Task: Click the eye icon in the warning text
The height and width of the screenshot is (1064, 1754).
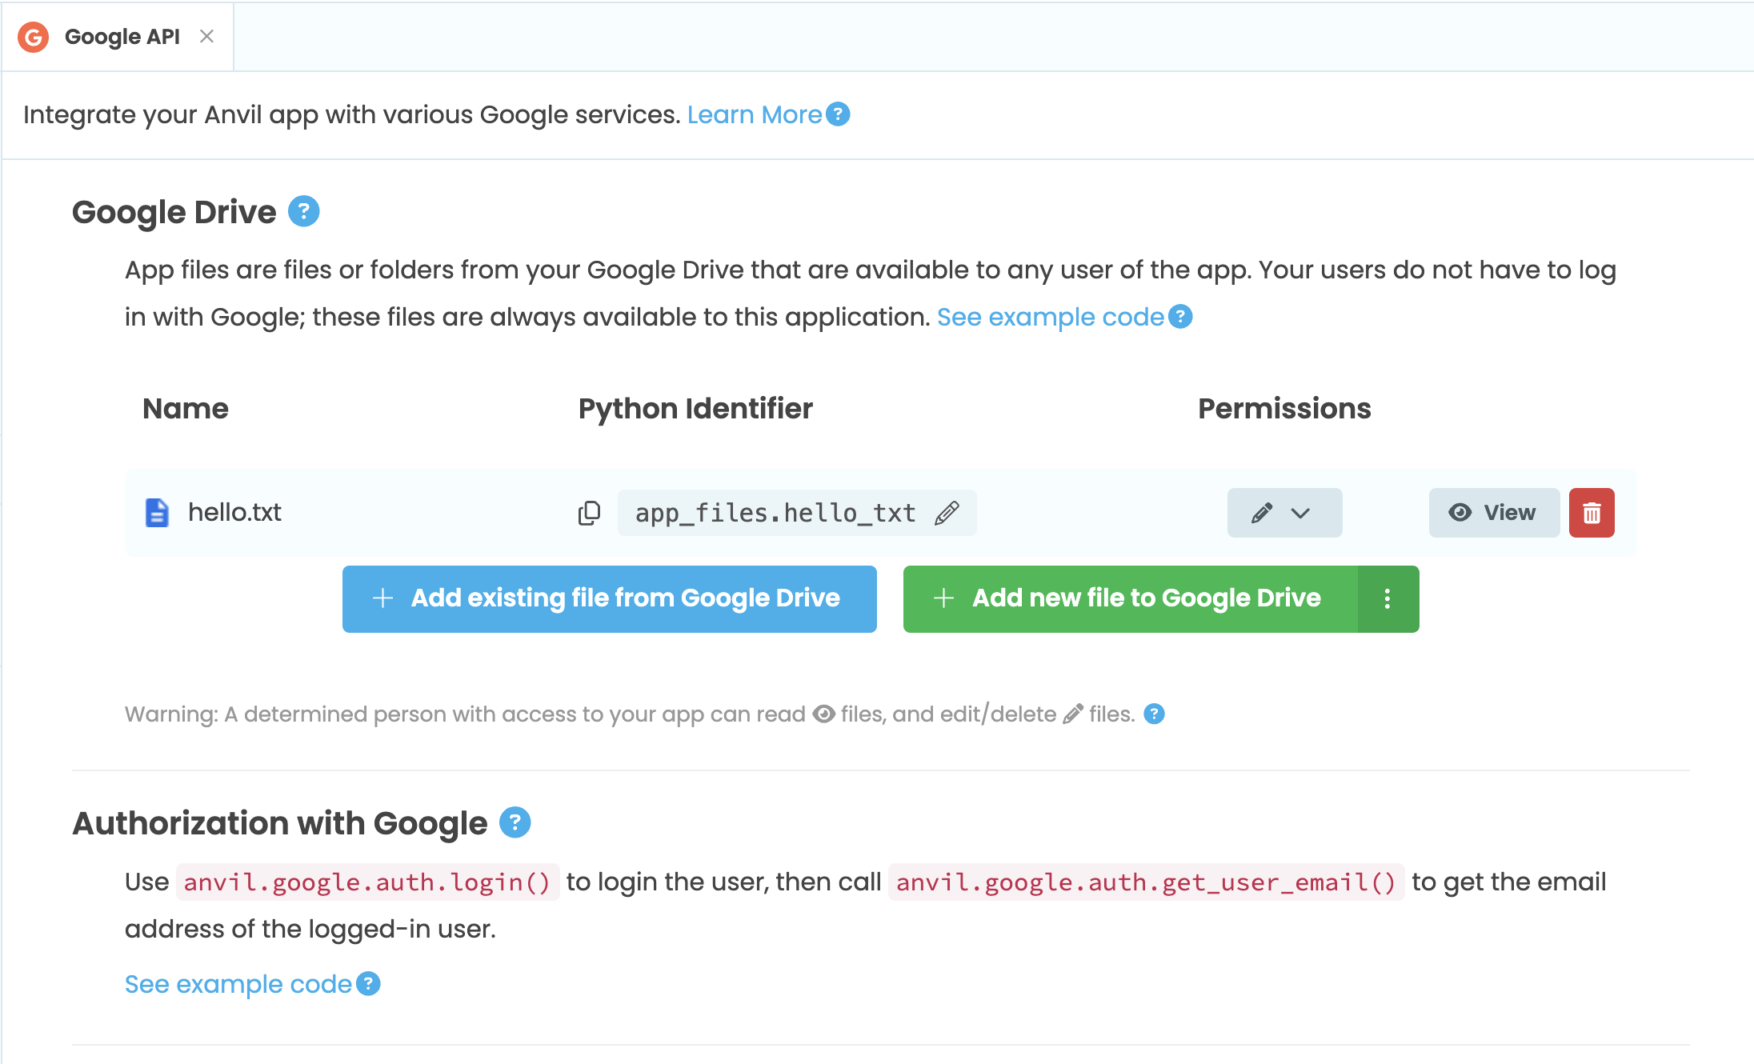Action: click(822, 714)
